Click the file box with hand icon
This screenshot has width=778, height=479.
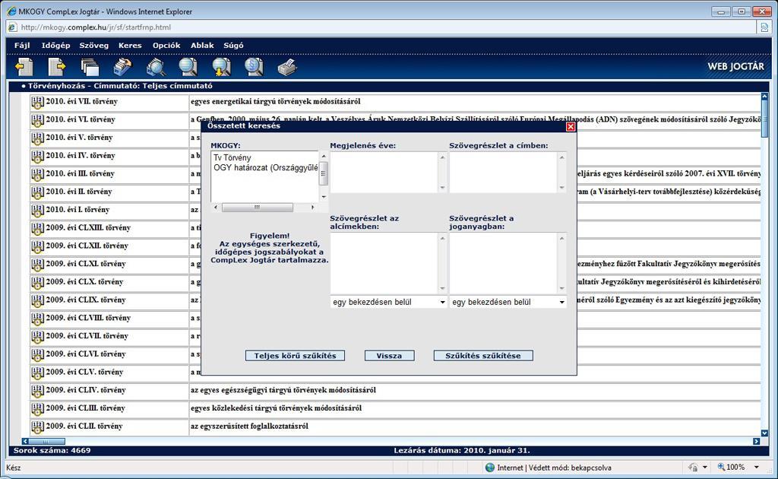(122, 66)
